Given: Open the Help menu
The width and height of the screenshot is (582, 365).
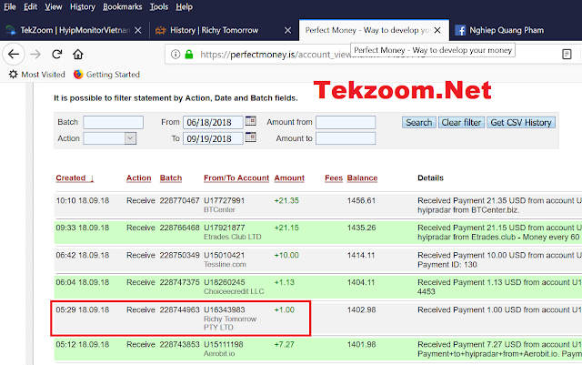Looking at the screenshot, I should 184,6.
